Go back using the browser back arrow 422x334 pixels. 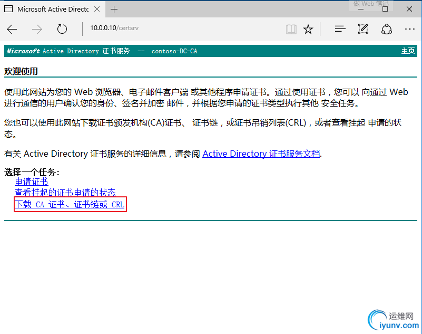[x=12, y=29]
